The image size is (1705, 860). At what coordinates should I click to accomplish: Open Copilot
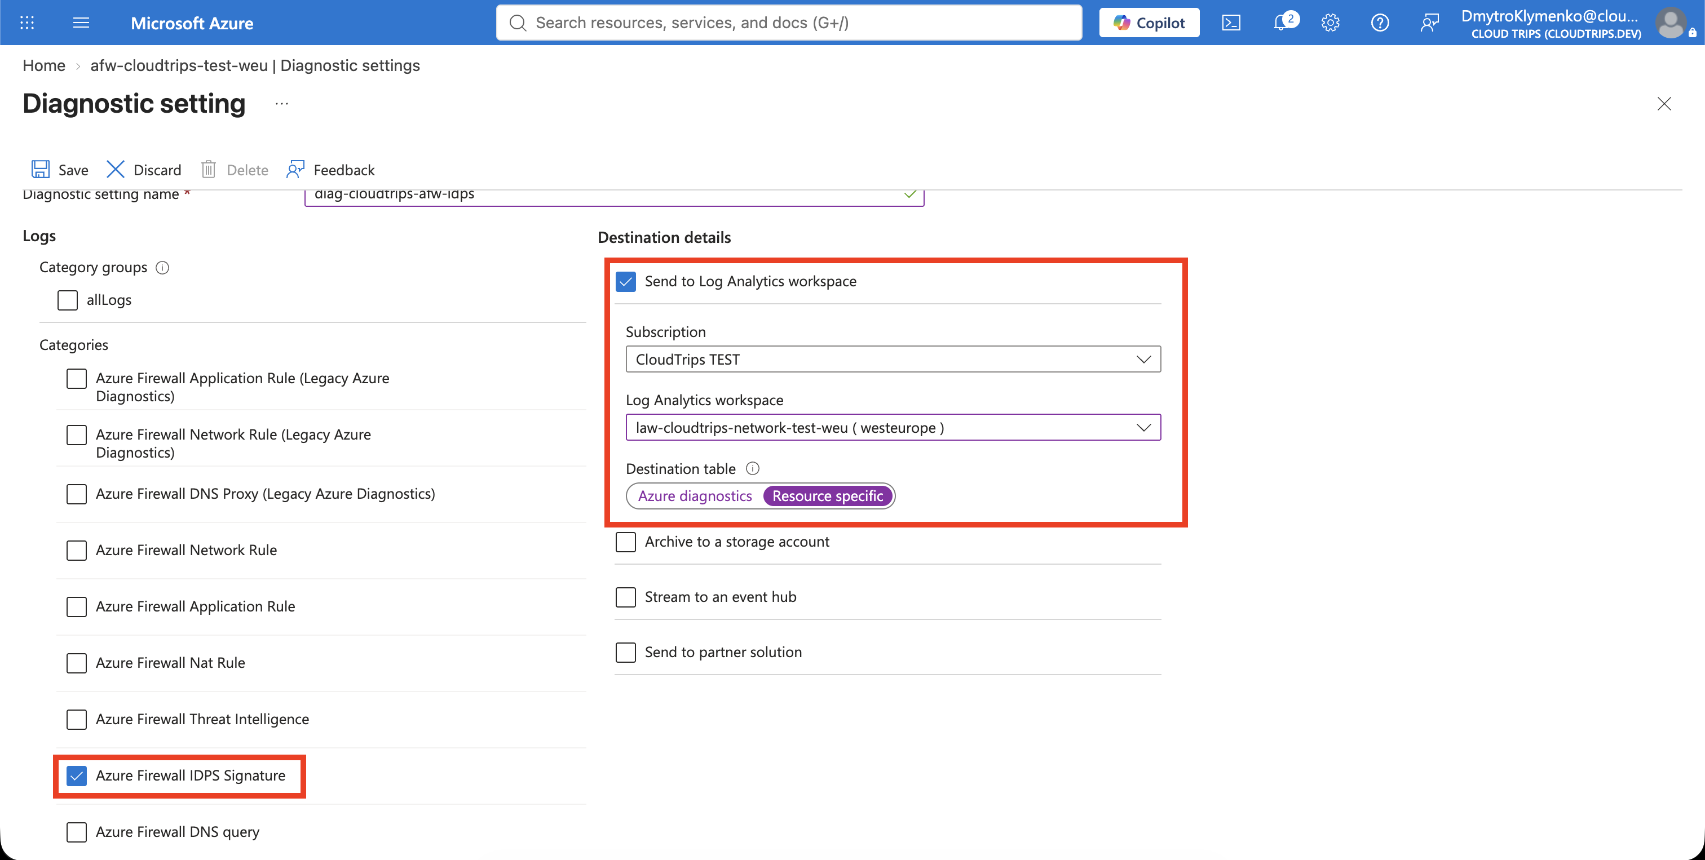click(x=1149, y=23)
